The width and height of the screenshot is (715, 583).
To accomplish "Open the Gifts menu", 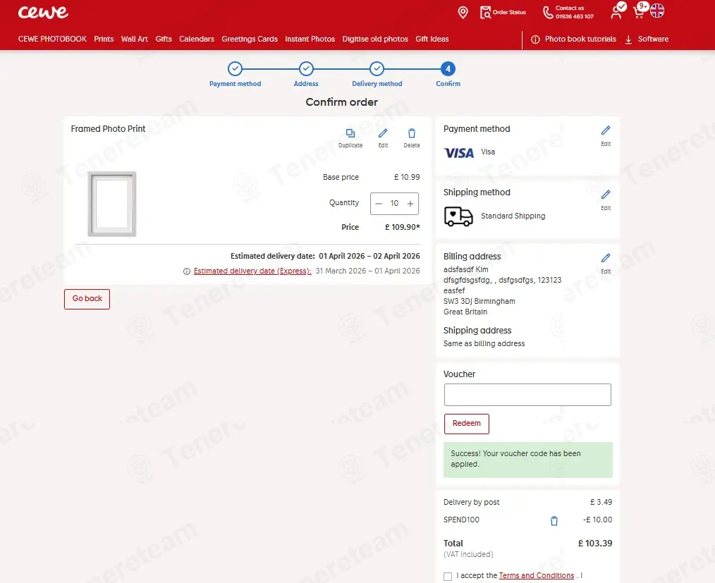I will pyautogui.click(x=164, y=39).
